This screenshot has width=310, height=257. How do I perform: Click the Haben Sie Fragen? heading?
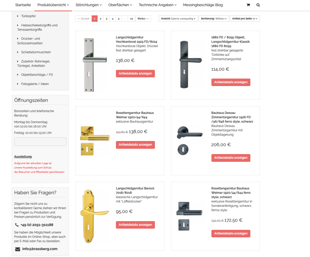point(35,193)
